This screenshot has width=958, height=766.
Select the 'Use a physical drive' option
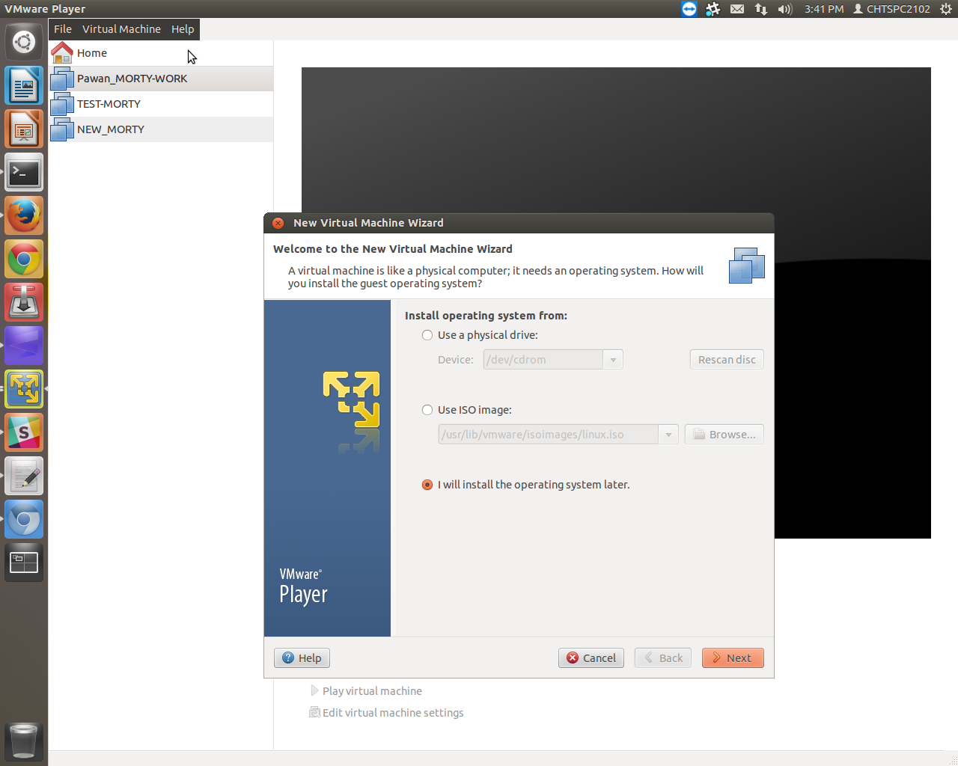pyautogui.click(x=427, y=335)
